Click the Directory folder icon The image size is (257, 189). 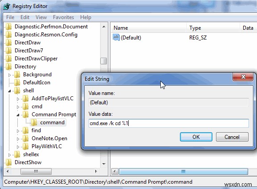click(x=9, y=67)
